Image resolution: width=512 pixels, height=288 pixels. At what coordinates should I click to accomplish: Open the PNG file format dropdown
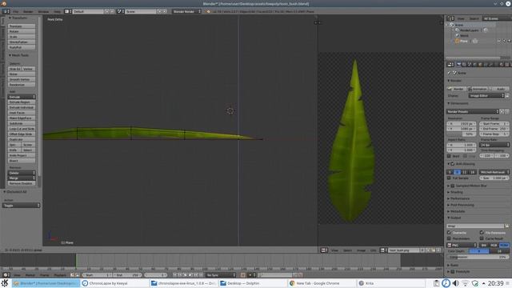pos(462,245)
